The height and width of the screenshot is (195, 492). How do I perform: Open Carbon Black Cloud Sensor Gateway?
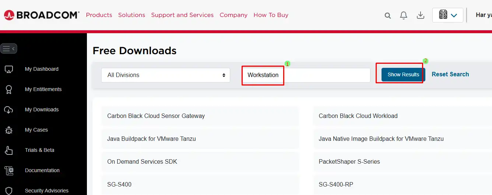(156, 116)
